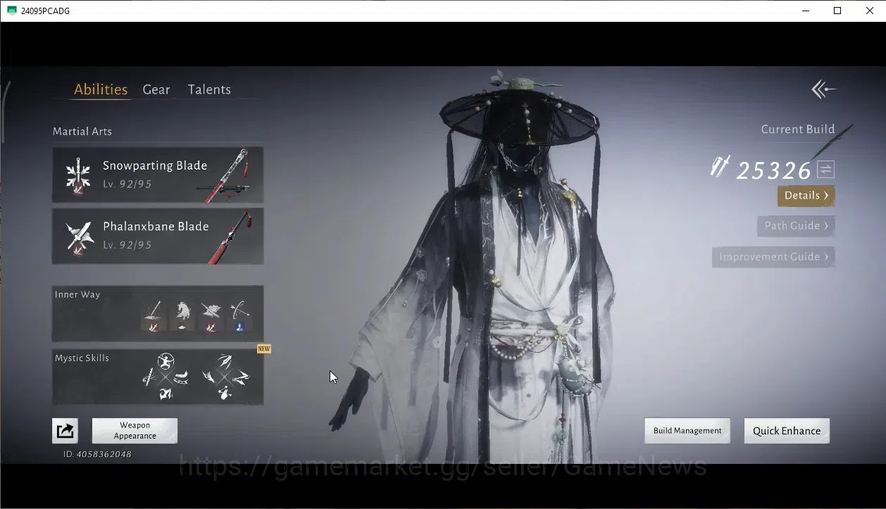
Task: Click the NEW badge on Mystic Skills
Action: (x=263, y=349)
